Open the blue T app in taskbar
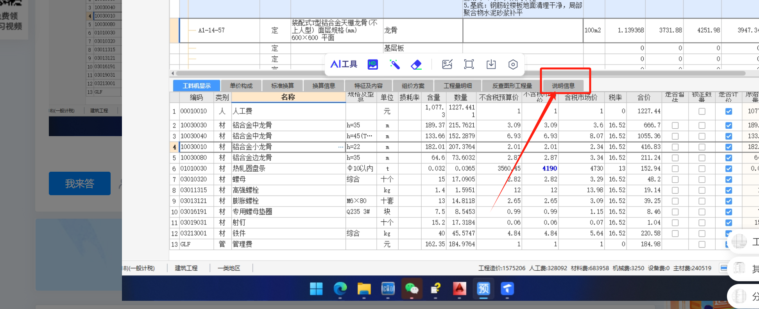 pyautogui.click(x=507, y=289)
